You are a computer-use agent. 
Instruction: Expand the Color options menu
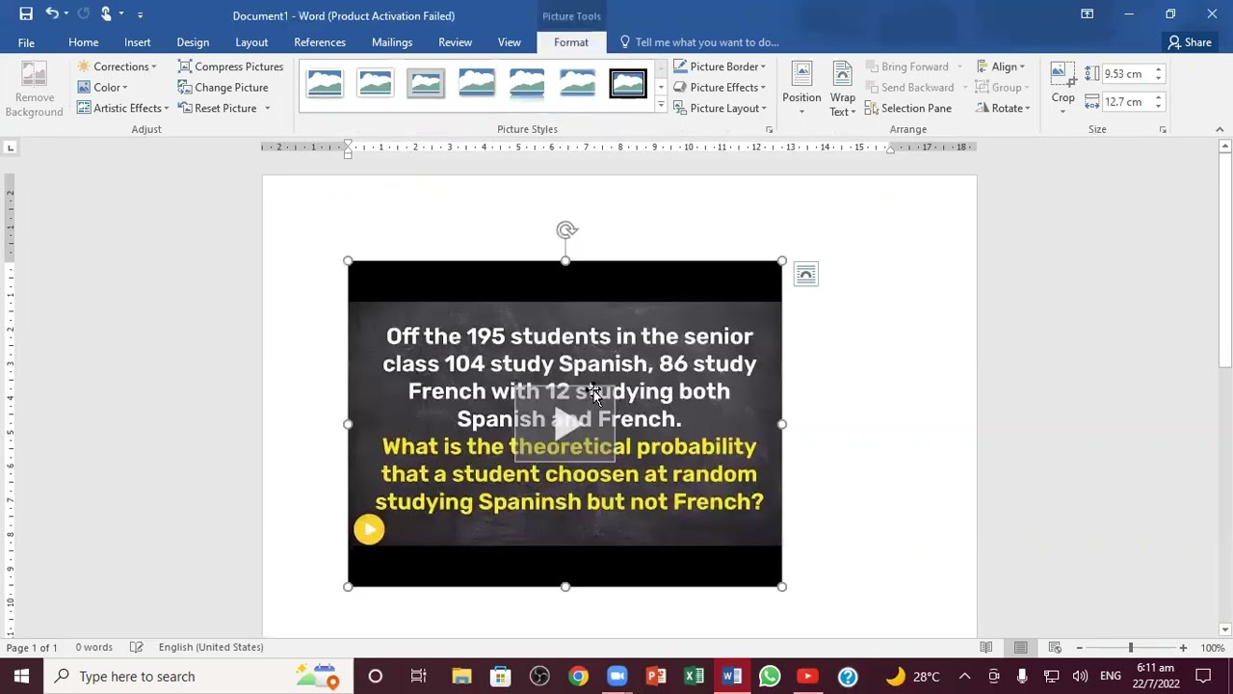[x=103, y=88]
